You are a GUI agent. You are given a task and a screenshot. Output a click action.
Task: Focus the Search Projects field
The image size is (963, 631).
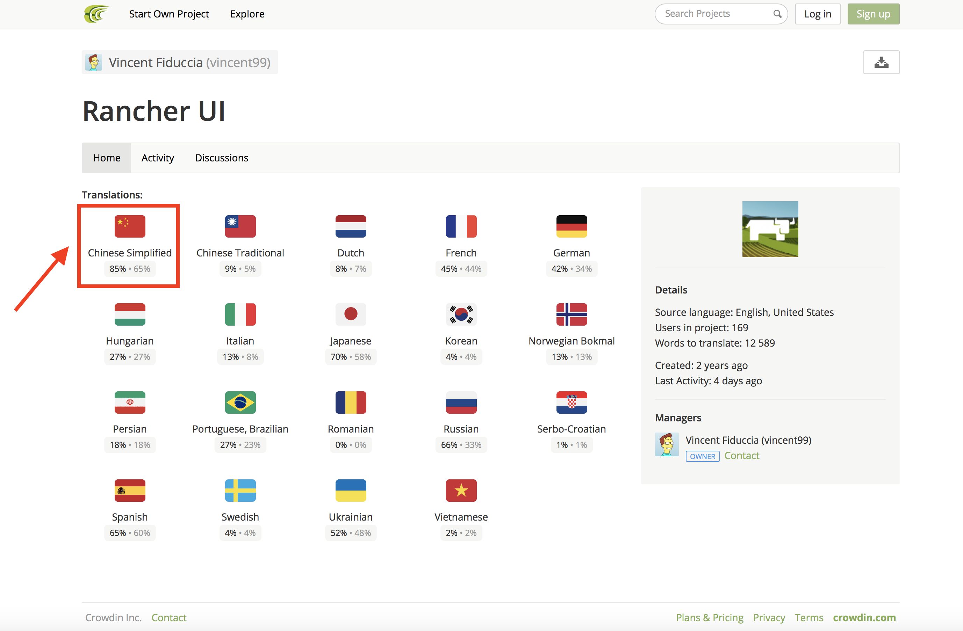(x=721, y=14)
